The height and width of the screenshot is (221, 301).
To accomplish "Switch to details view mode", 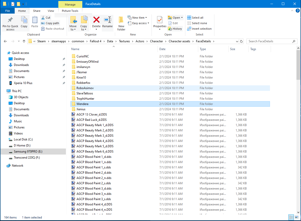I will click(x=291, y=217).
